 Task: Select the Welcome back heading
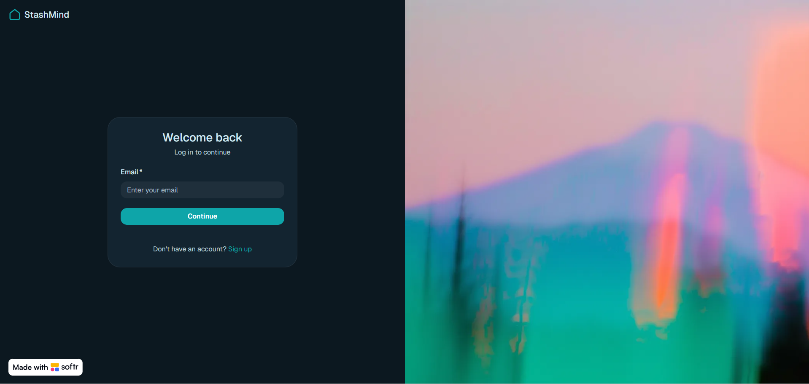click(x=202, y=138)
